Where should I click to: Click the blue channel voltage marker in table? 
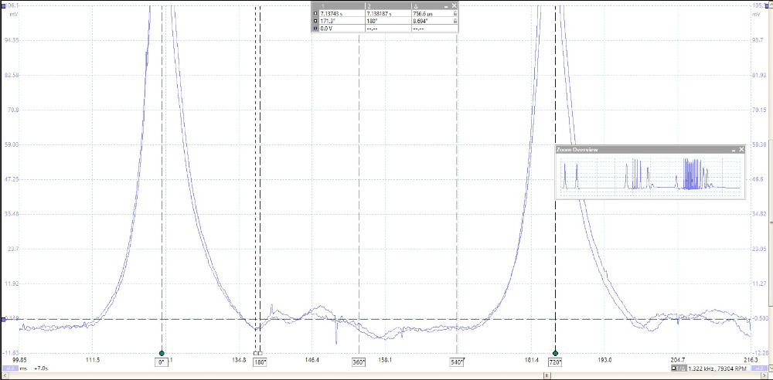[315, 29]
